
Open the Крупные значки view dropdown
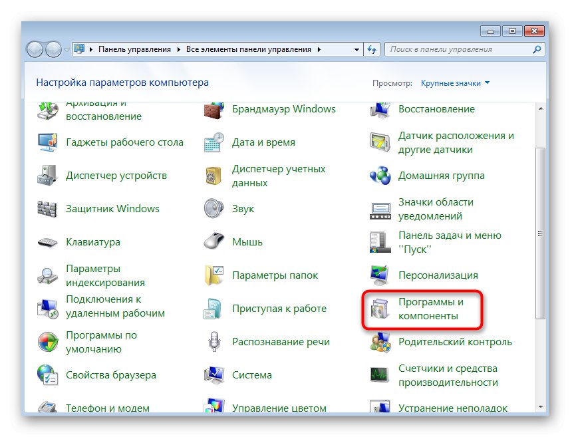pyautogui.click(x=455, y=83)
